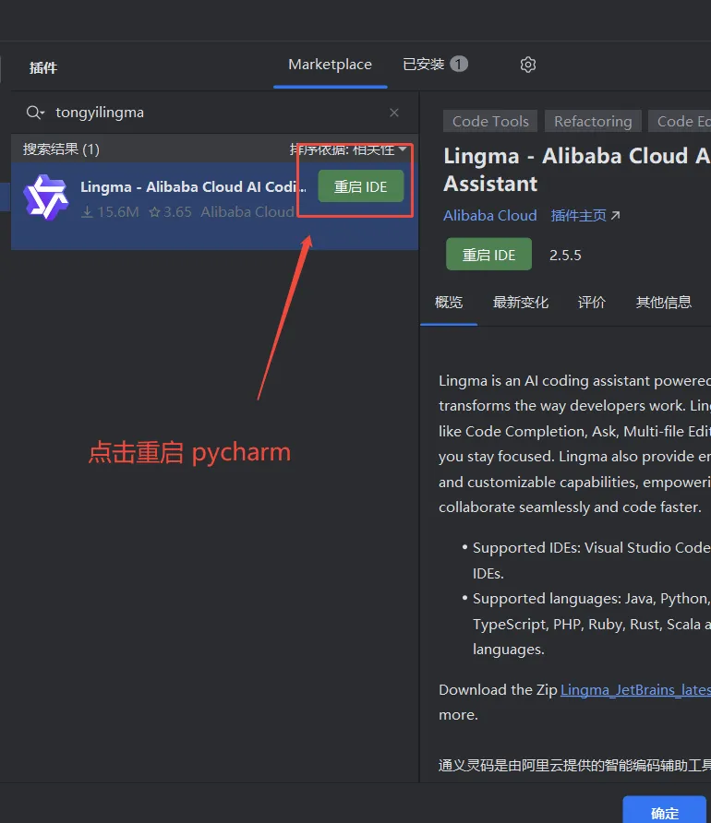Screen dimensions: 711x823
Task: Click the Lingma plugin logo icon
Action: pyautogui.click(x=46, y=197)
